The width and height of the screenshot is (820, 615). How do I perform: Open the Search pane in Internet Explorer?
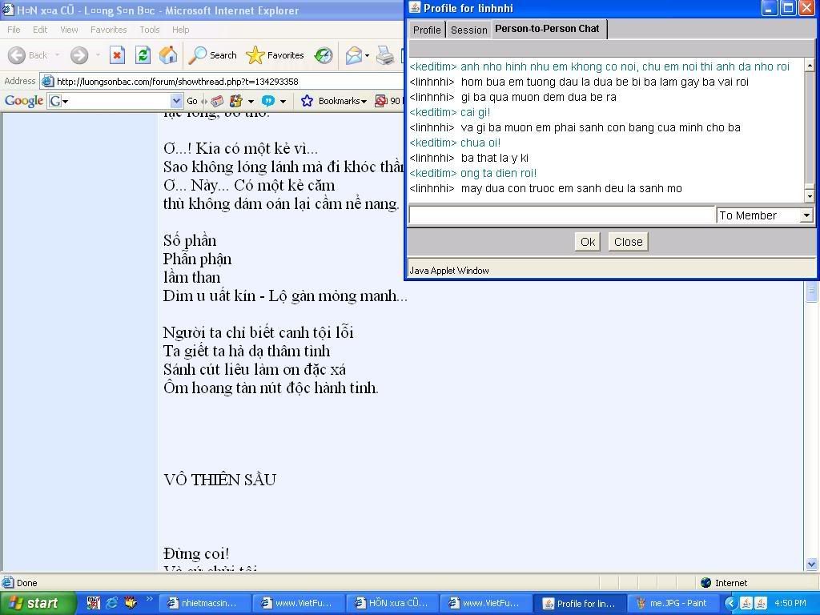coord(212,55)
